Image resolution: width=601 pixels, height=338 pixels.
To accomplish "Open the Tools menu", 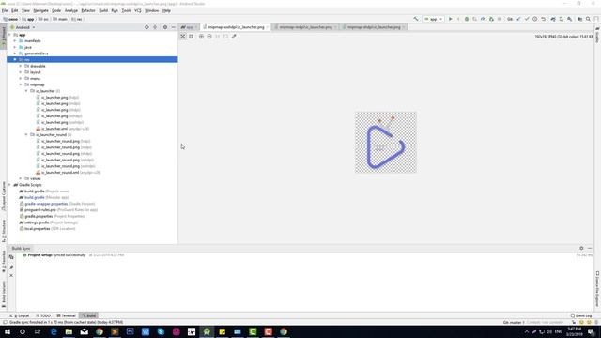I will [x=127, y=10].
